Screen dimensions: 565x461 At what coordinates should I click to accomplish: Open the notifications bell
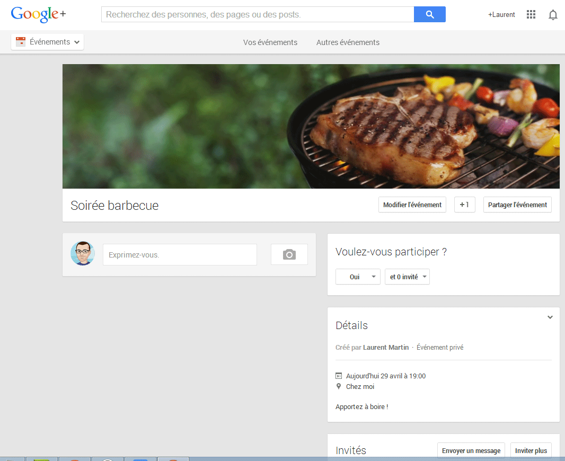click(x=553, y=15)
